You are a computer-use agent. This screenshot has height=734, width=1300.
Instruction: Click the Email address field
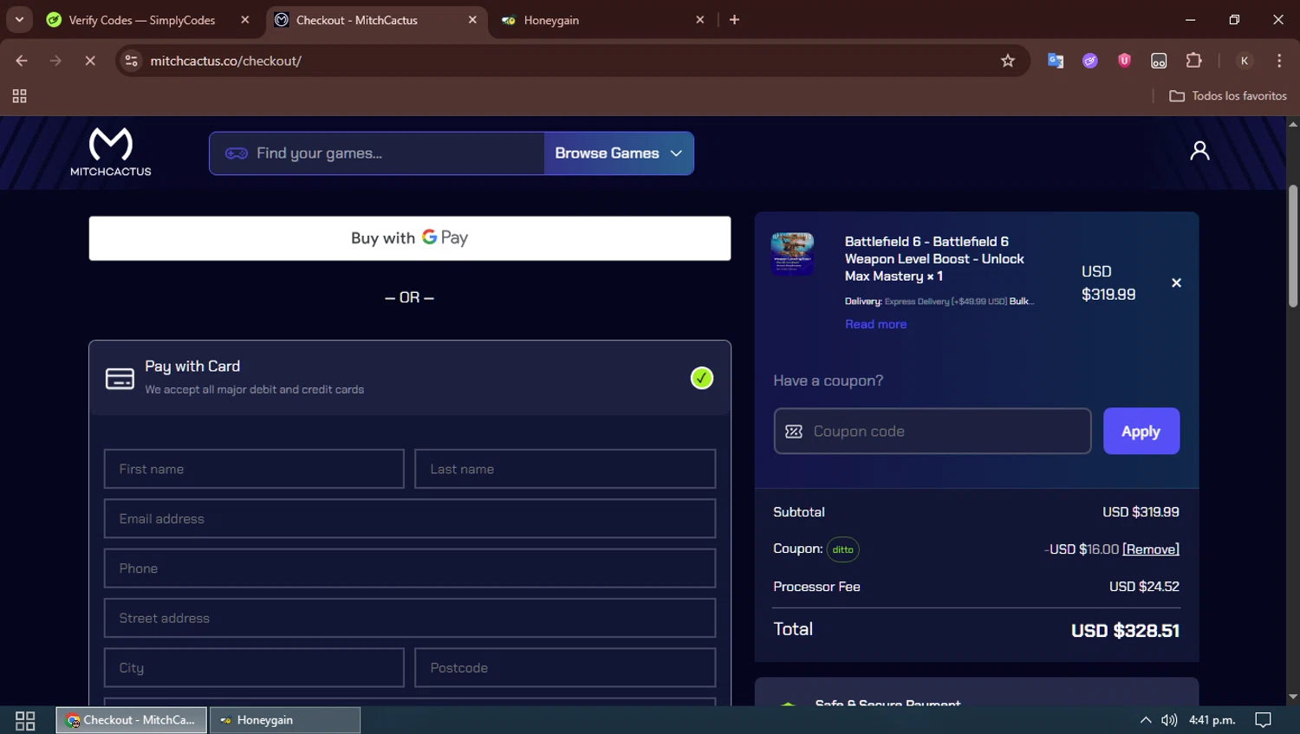[x=410, y=518]
